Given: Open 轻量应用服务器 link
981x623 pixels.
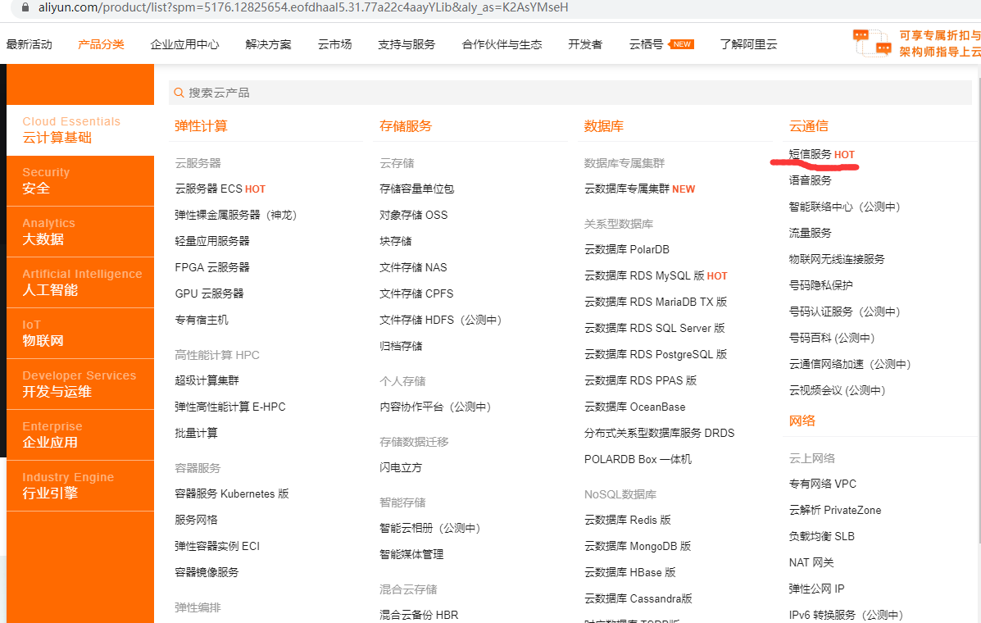Looking at the screenshot, I should click(x=212, y=242).
